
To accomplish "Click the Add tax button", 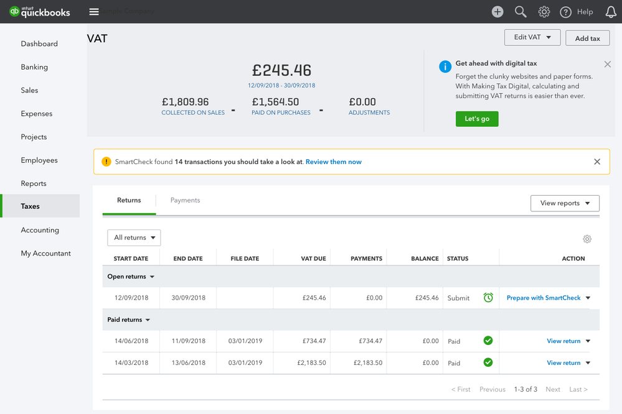I will click(588, 38).
